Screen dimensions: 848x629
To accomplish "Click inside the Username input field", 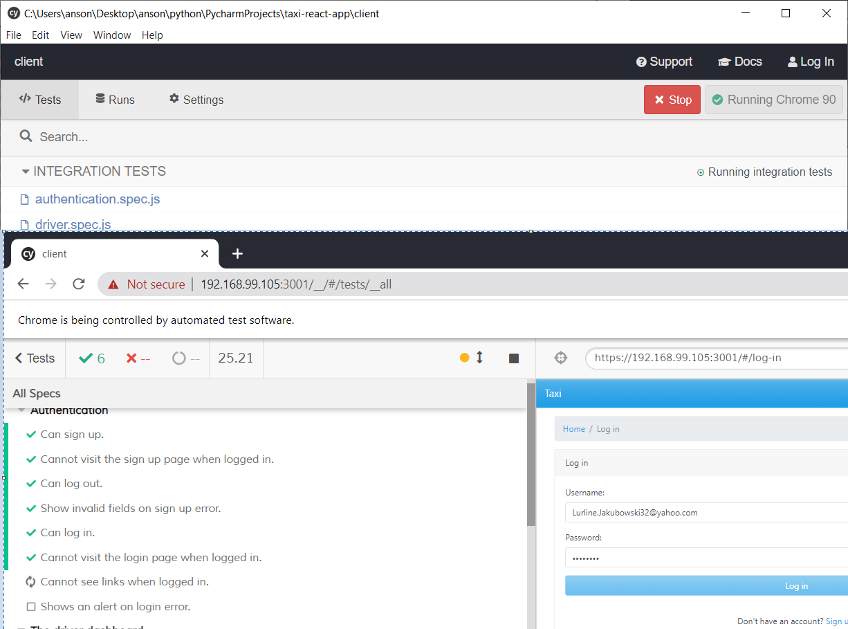I will (x=692, y=513).
